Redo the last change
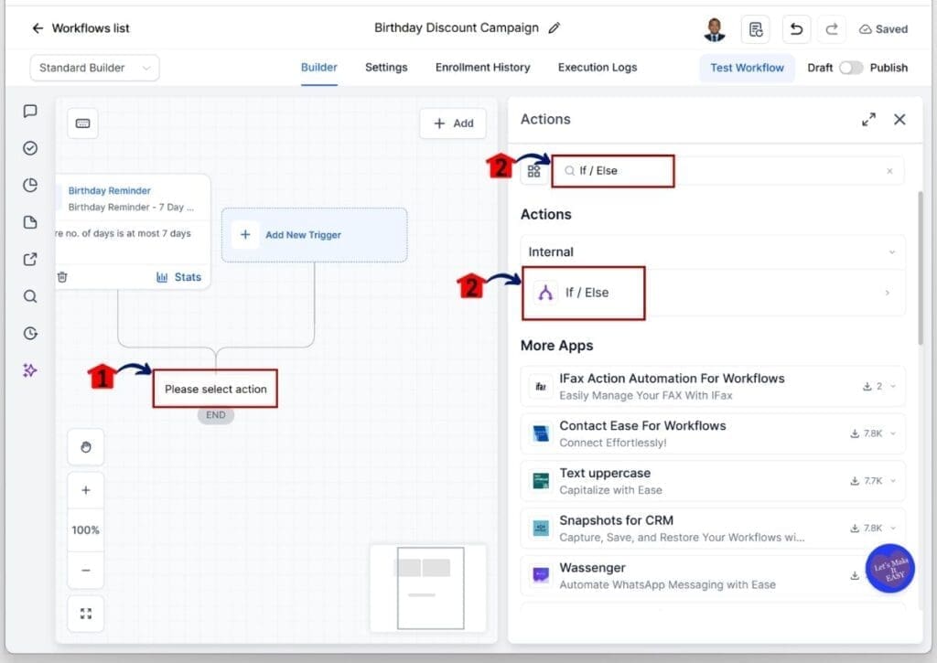Image resolution: width=937 pixels, height=663 pixels. [x=831, y=29]
